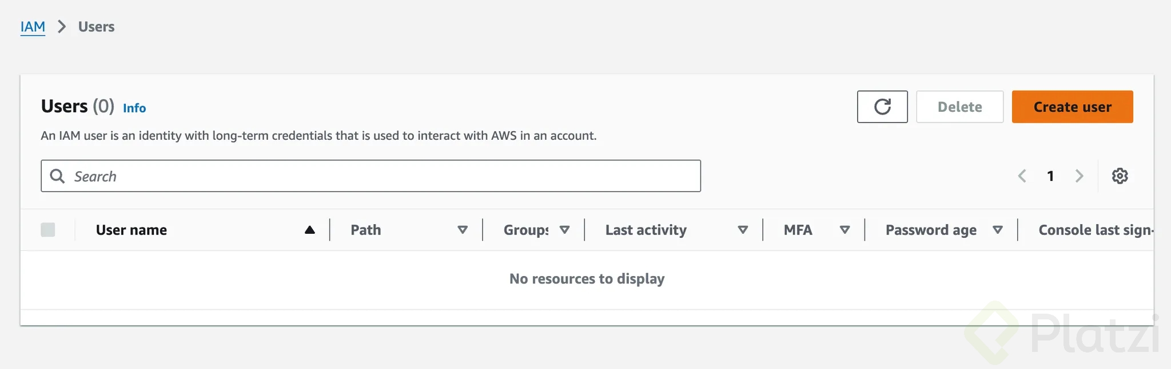1171x369 pixels.
Task: Toggle the select all users checkbox
Action: click(x=48, y=230)
